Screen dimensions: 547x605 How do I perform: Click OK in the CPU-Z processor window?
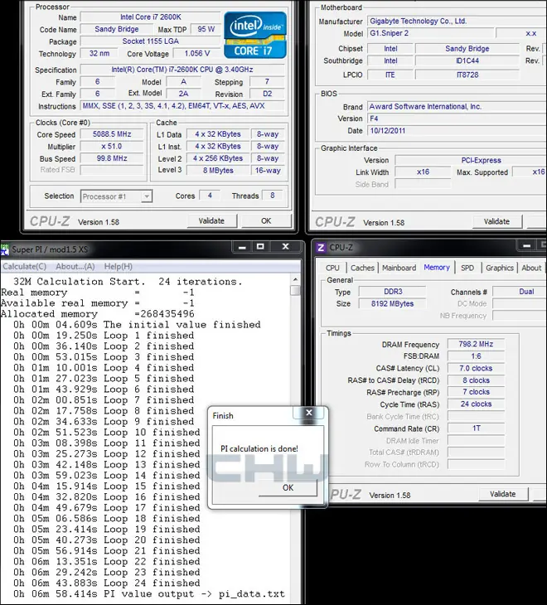click(x=266, y=220)
